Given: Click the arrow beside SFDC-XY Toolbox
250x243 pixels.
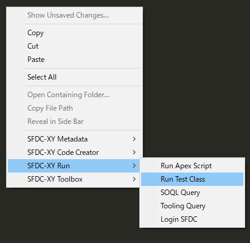Looking at the screenshot, I should [134, 179].
